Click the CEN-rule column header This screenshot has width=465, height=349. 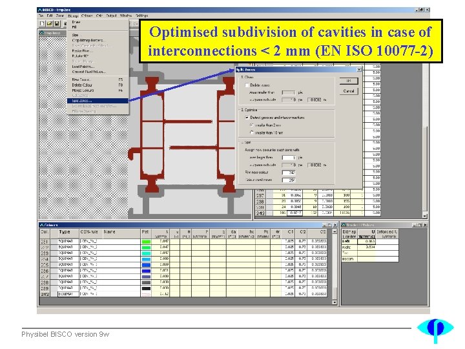point(91,233)
